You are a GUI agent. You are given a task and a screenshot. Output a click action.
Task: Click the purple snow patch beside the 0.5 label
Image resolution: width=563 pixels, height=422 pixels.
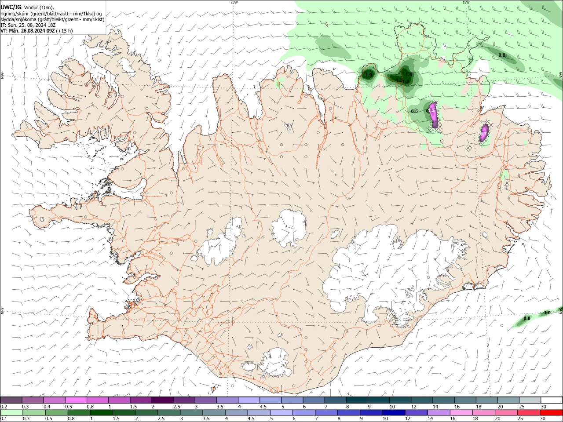[x=434, y=114]
